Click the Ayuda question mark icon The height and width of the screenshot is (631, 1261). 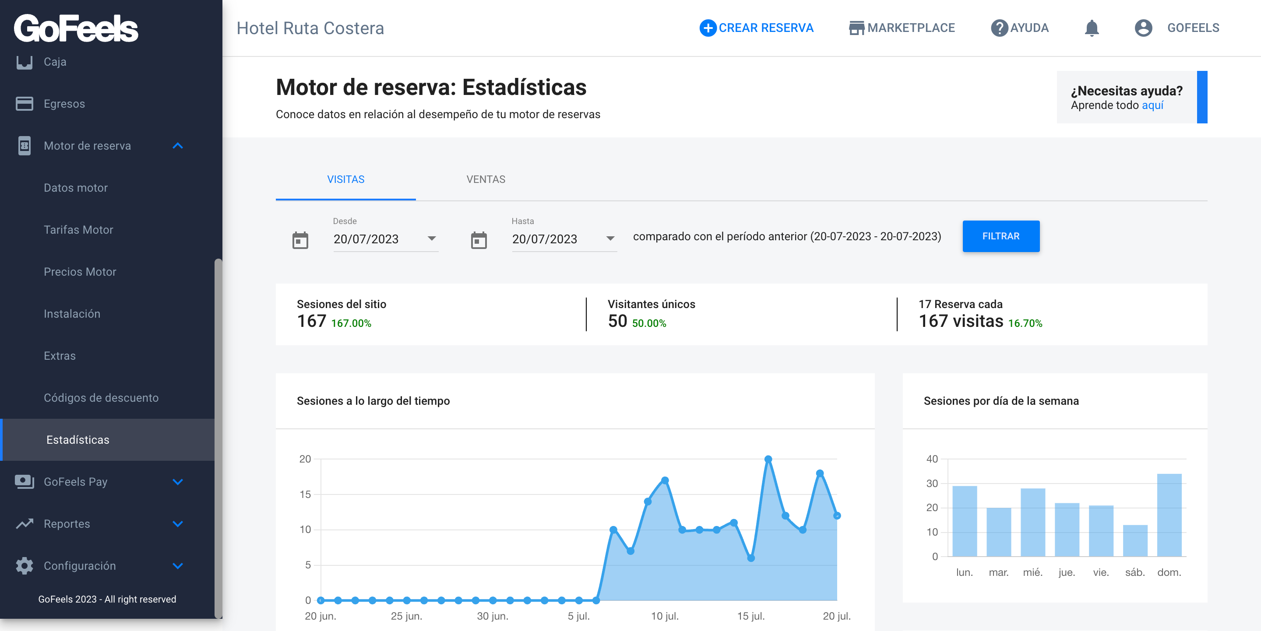click(x=999, y=28)
